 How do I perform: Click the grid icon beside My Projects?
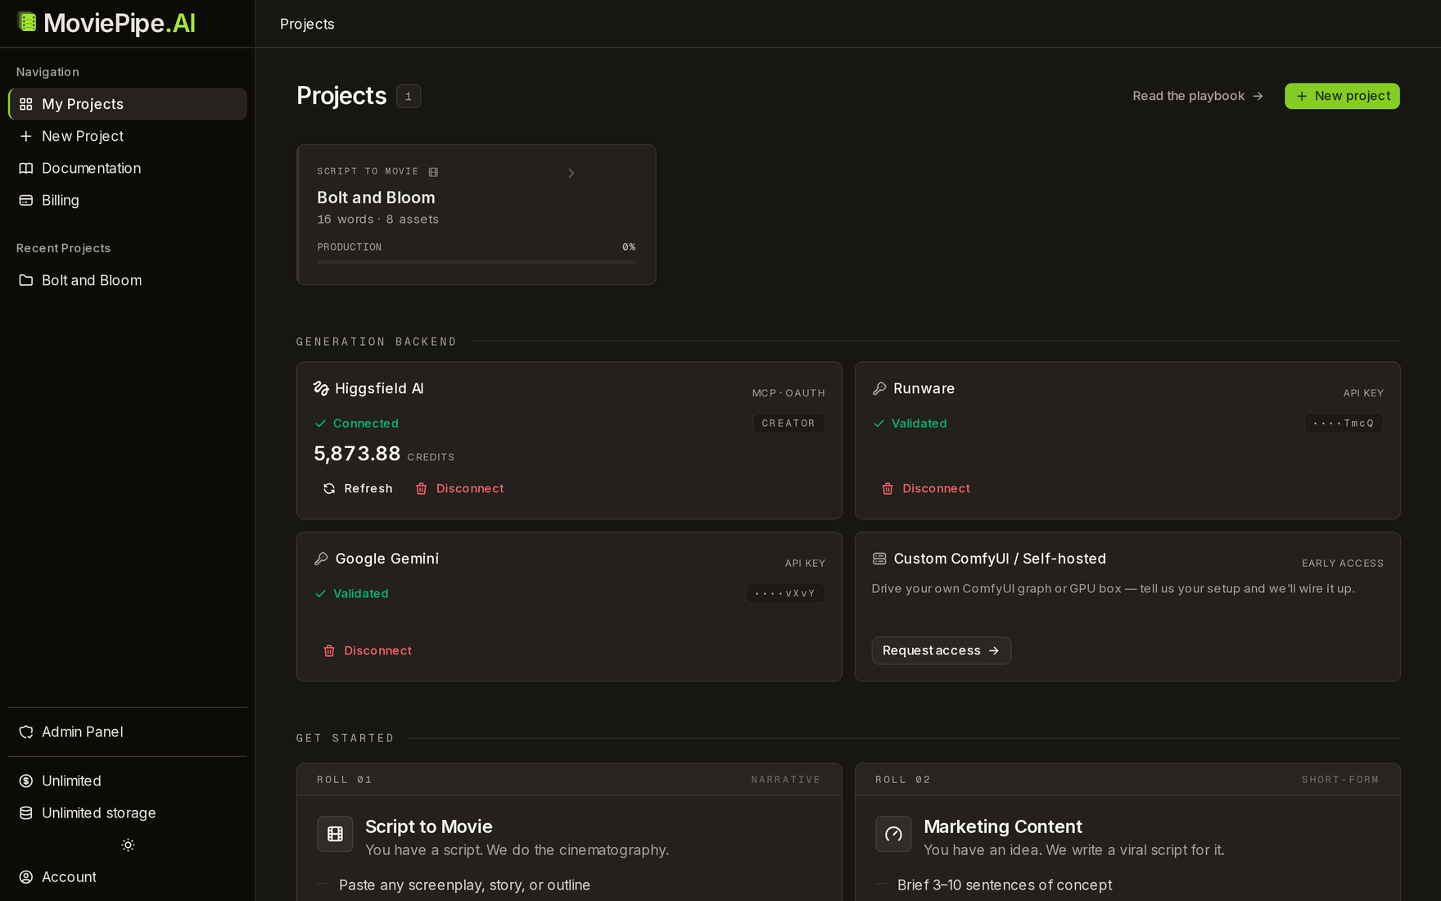click(x=26, y=104)
